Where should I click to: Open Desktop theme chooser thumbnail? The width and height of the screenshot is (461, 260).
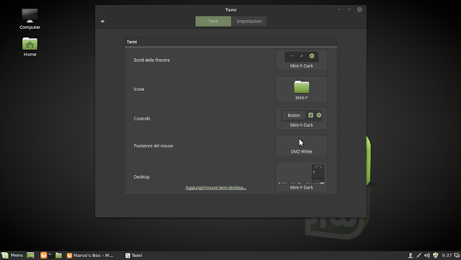pyautogui.click(x=301, y=176)
